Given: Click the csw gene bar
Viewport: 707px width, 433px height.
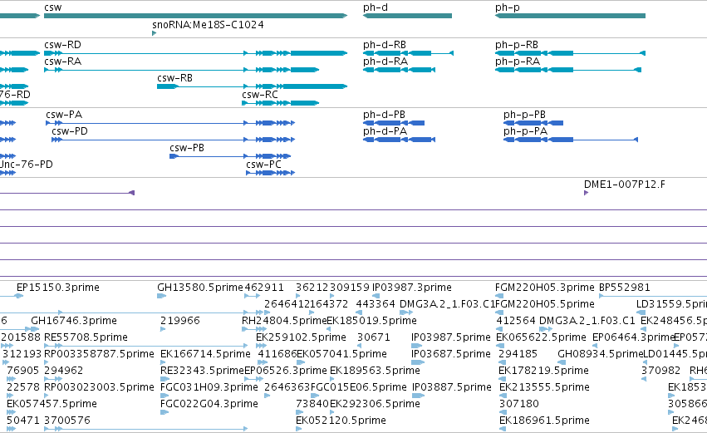Looking at the screenshot, I should pos(196,16).
